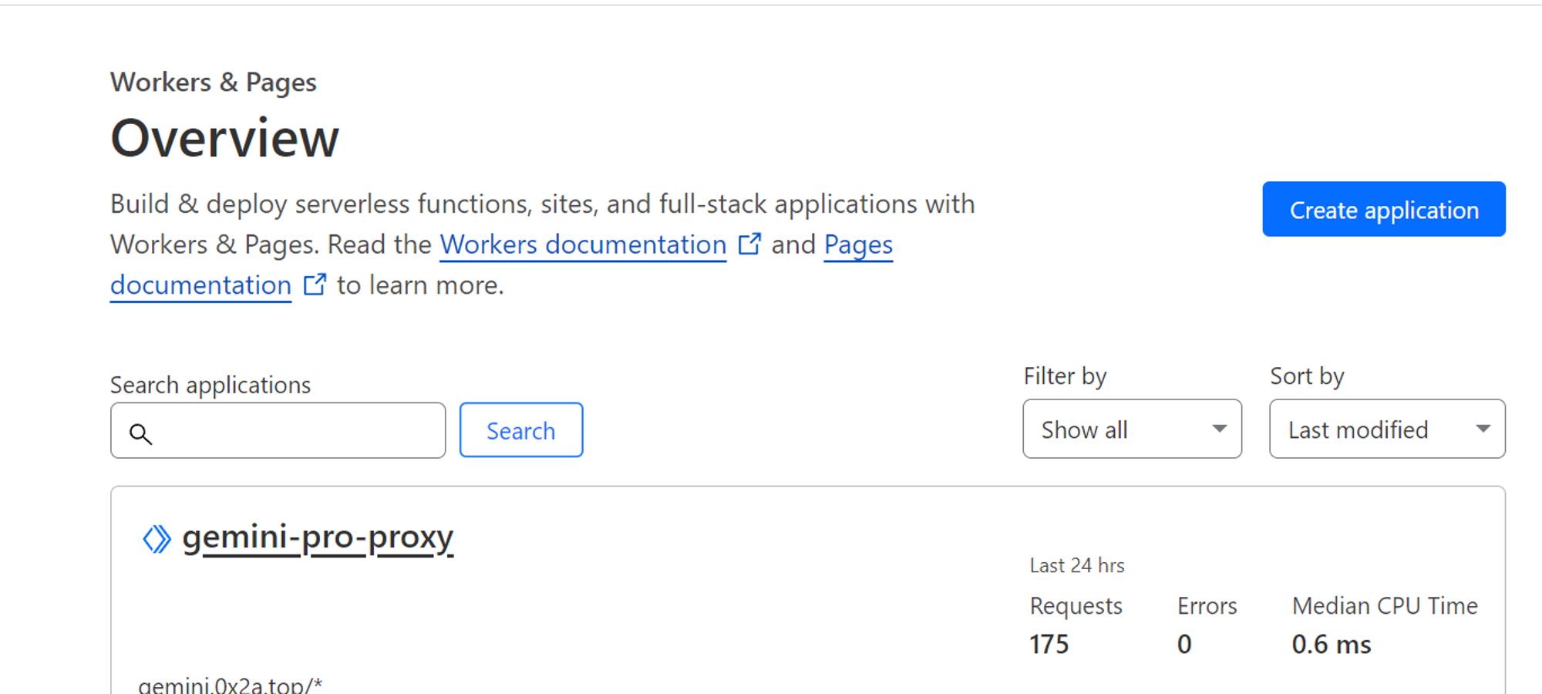
Task: Open the gemini-pro-proxy worker
Action: point(318,537)
